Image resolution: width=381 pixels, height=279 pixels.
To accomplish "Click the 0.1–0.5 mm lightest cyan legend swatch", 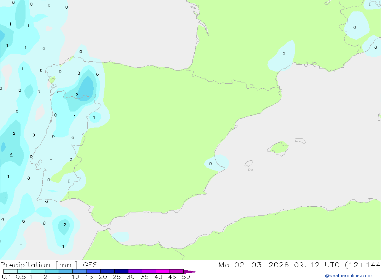I will click(x=10, y=271).
